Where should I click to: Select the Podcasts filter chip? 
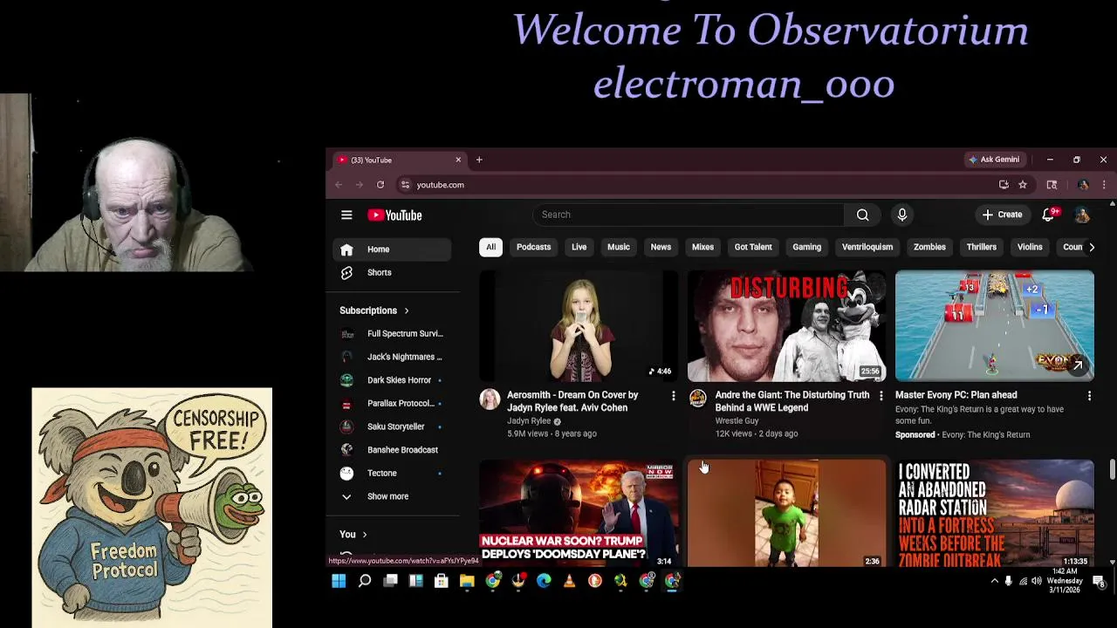tap(533, 247)
